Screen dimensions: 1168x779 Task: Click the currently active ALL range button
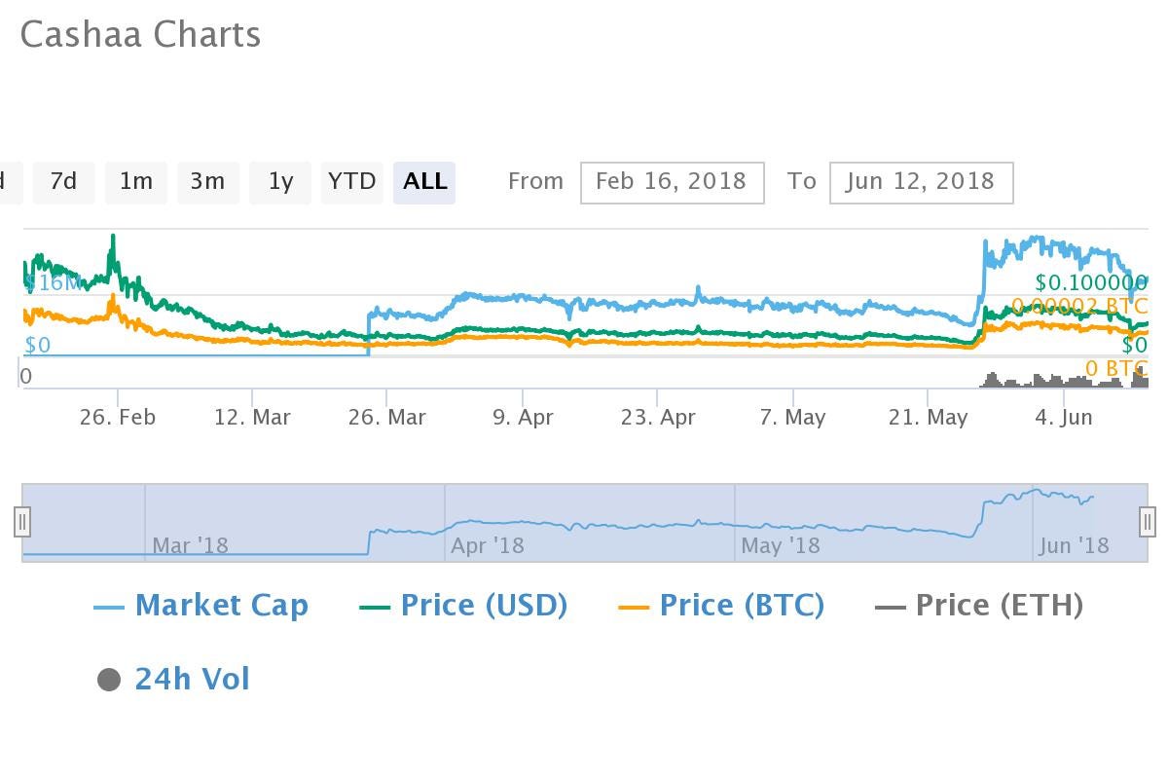(424, 182)
